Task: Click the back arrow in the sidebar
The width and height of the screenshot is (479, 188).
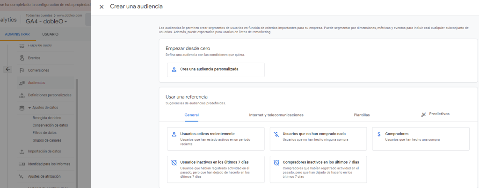Action: pyautogui.click(x=8, y=69)
